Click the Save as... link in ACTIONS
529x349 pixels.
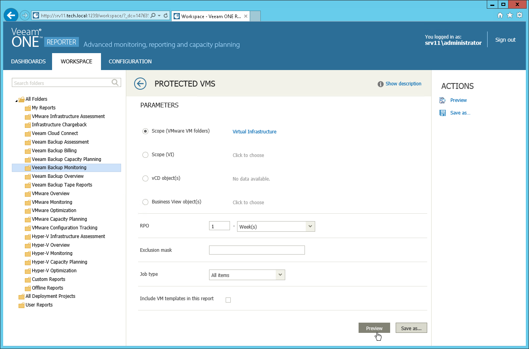pos(460,113)
